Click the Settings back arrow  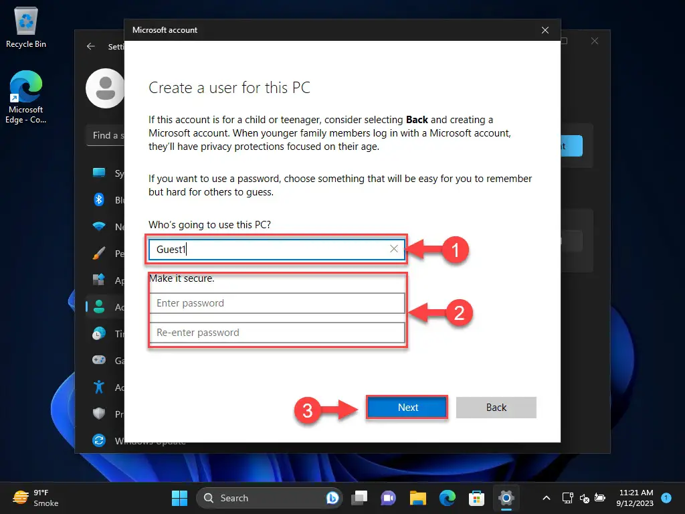coord(91,46)
